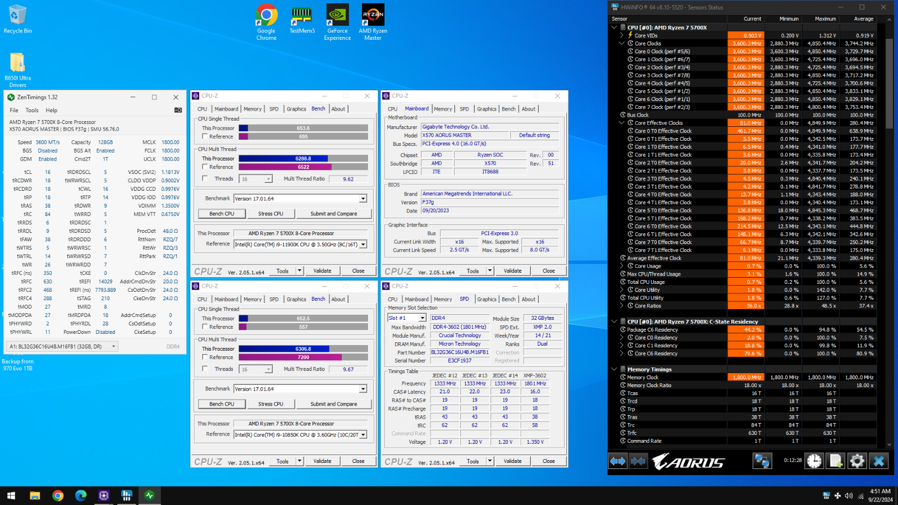The width and height of the screenshot is (898, 505).
Task: Click HWiNFO log to file icon
Action: click(836, 461)
